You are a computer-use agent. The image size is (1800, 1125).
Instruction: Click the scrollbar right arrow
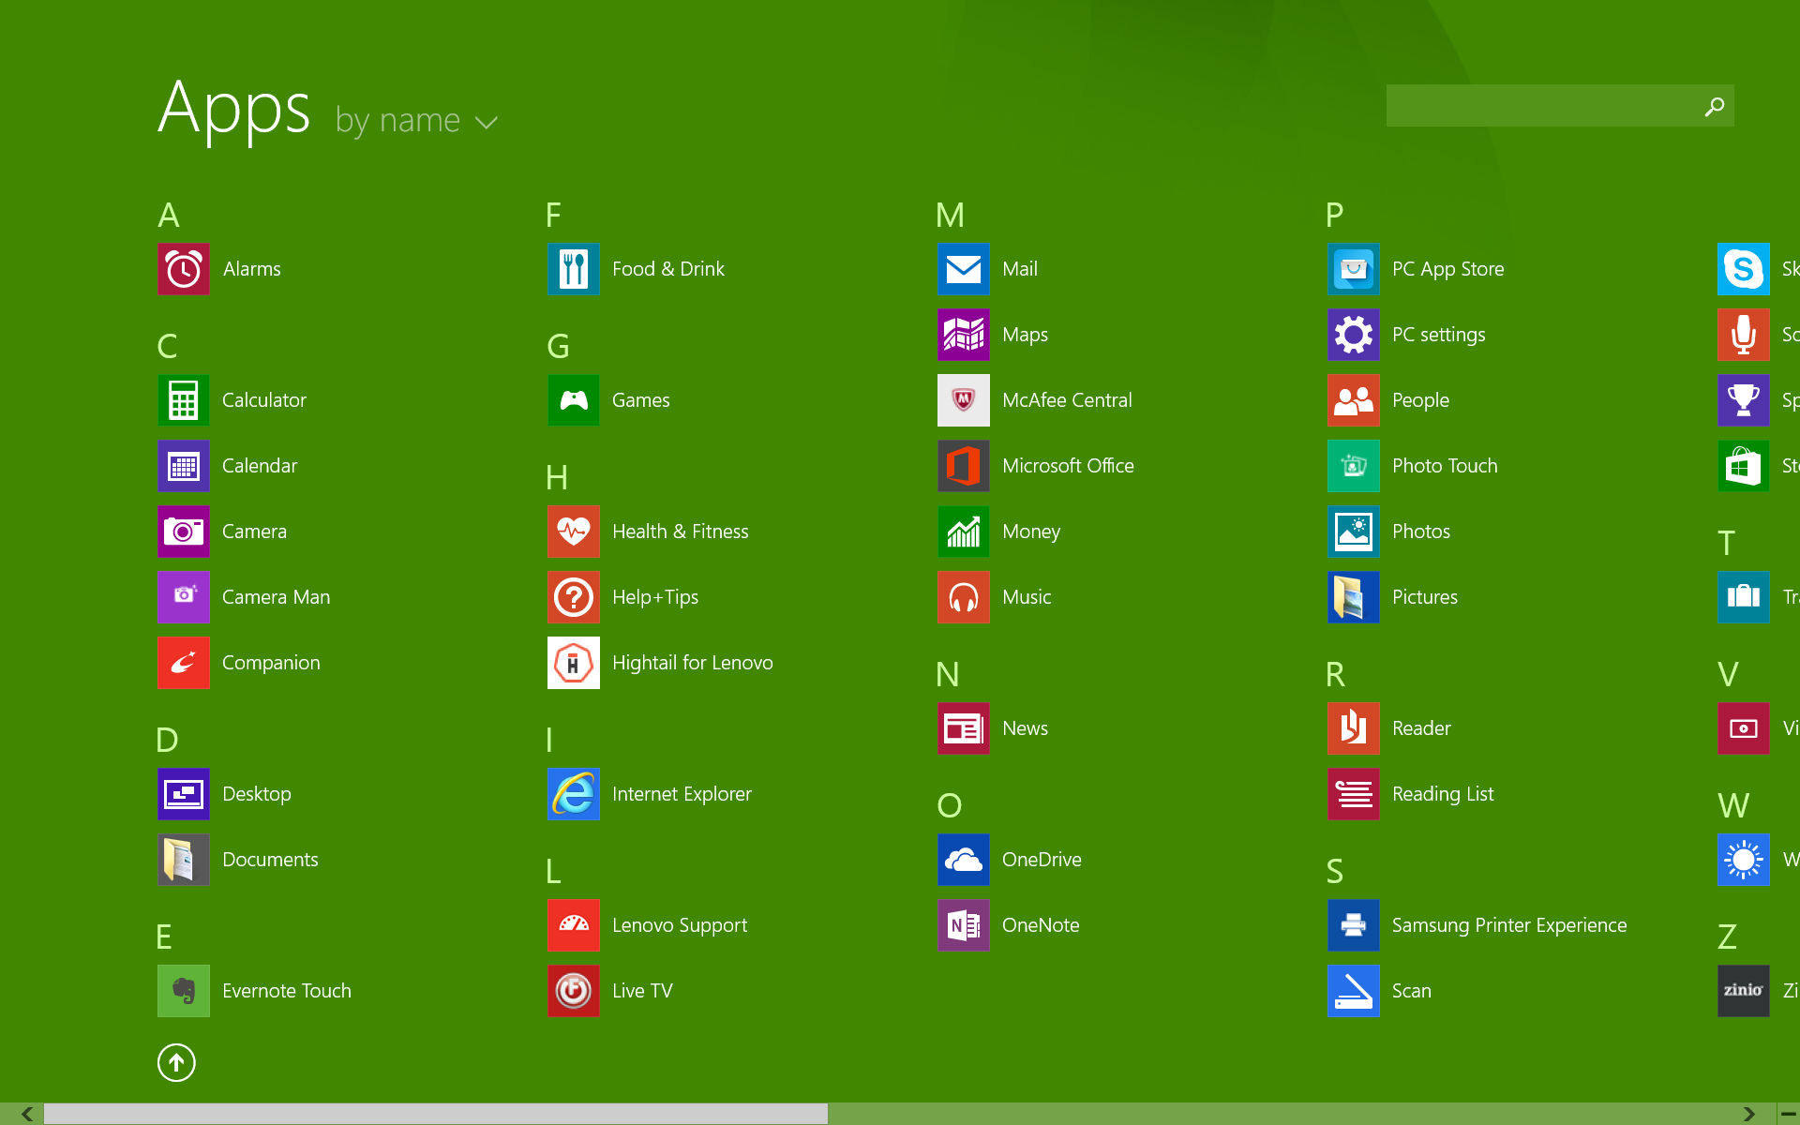1748,1114
